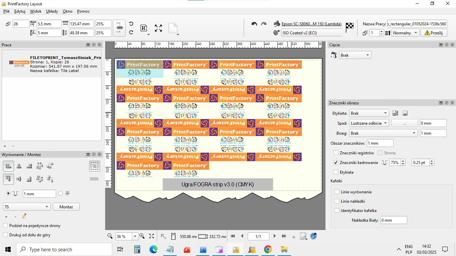Enable the Znaczniki registrów checkbox

(336, 153)
